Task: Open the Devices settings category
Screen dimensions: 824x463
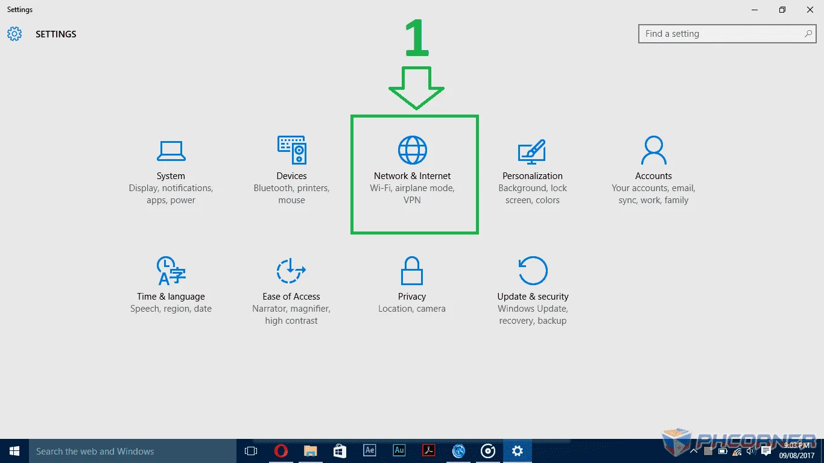Action: tap(291, 171)
